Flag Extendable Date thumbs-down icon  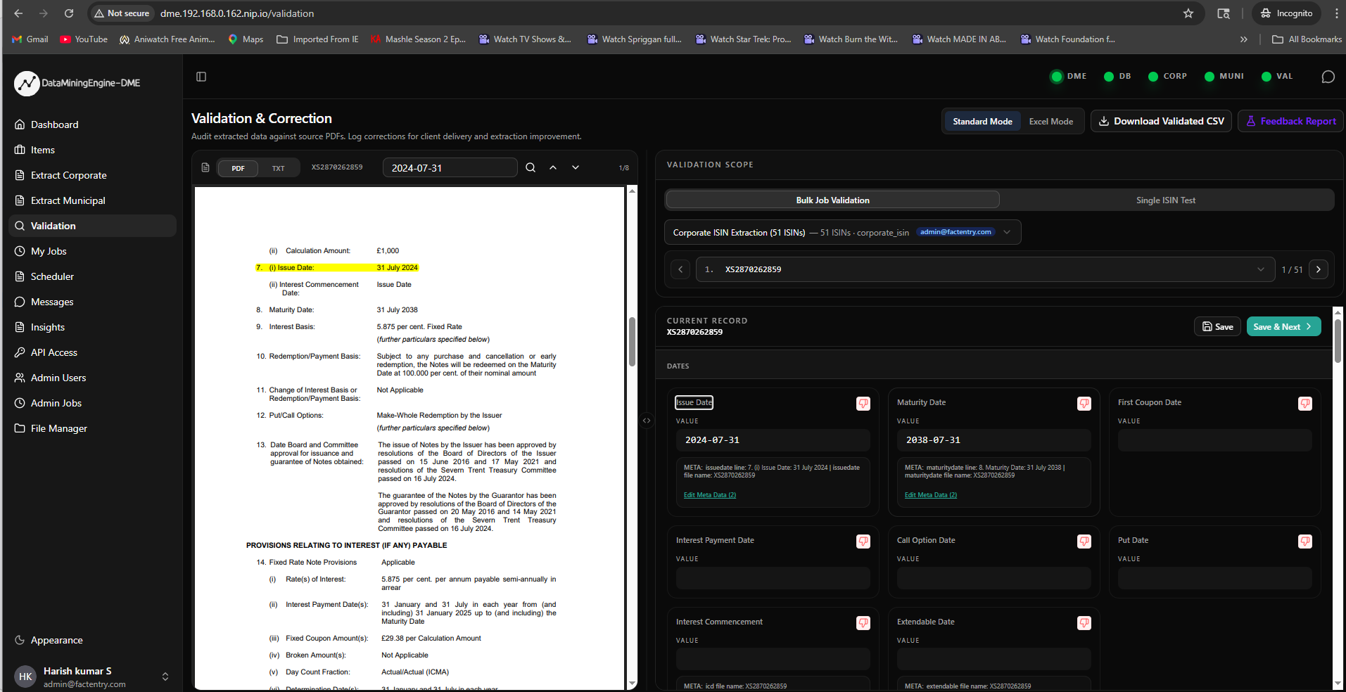1084,622
